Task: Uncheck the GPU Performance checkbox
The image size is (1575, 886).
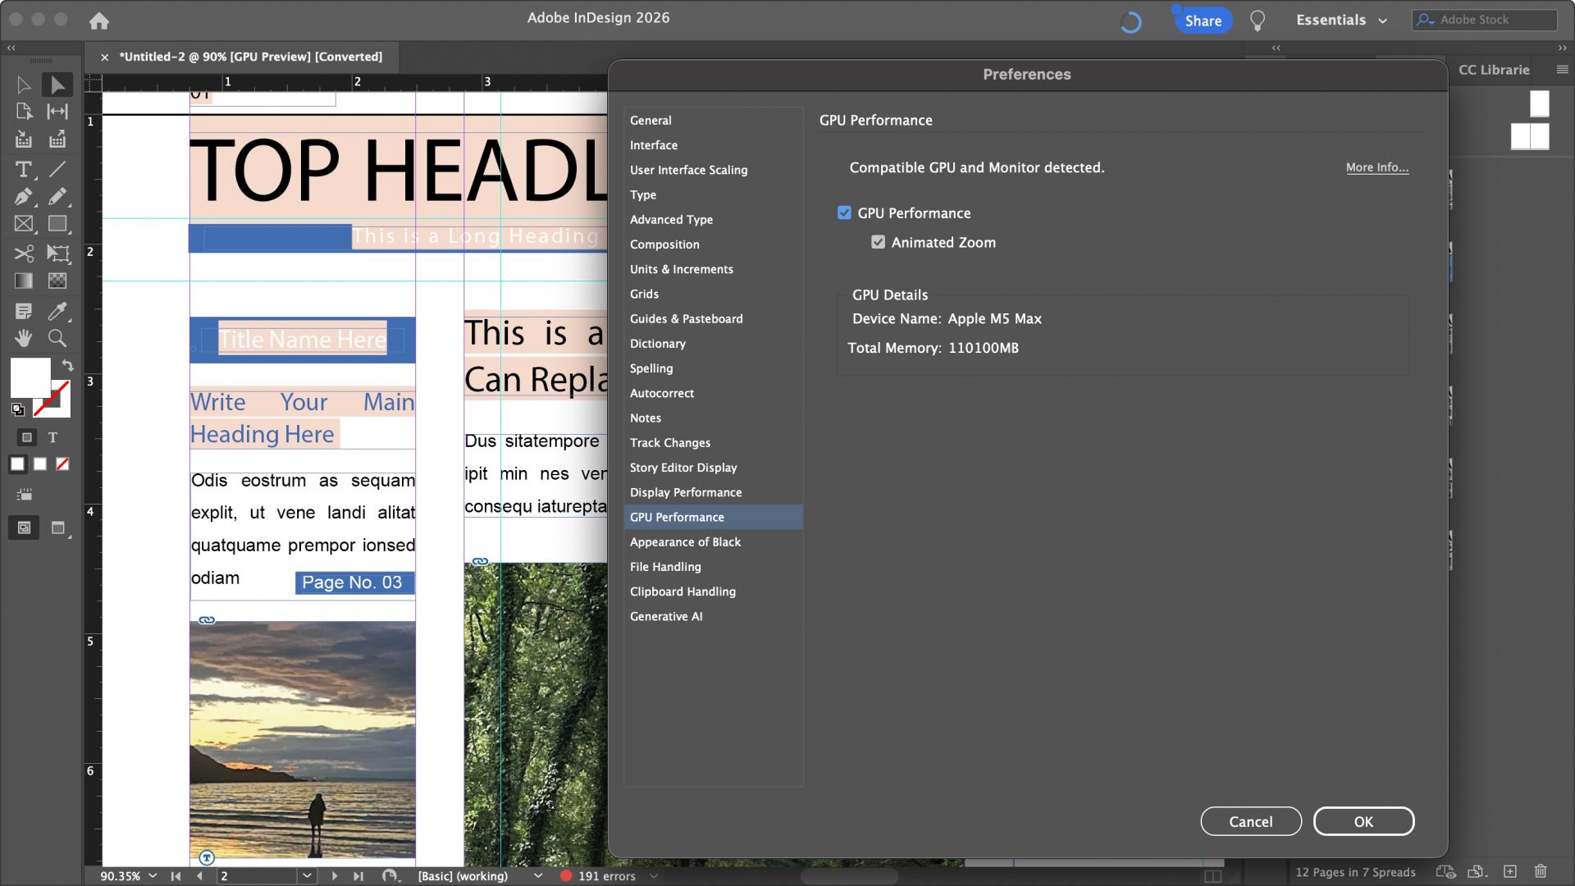Action: tap(844, 212)
